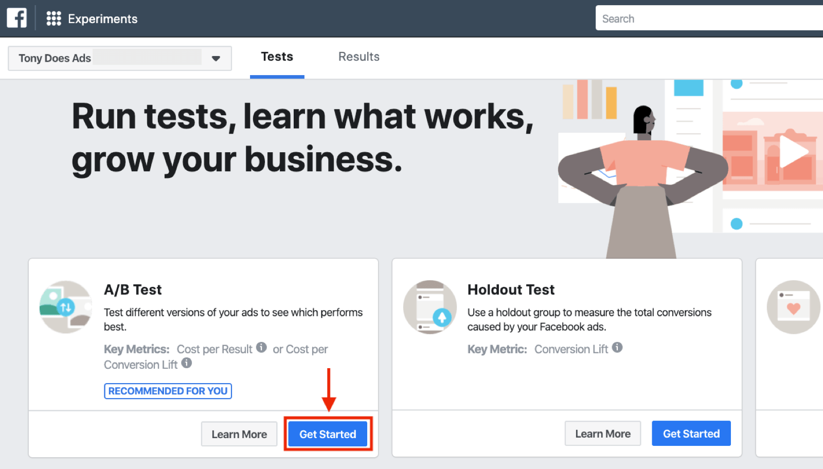Click the Recommended For You badge
The width and height of the screenshot is (823, 469).
[168, 391]
